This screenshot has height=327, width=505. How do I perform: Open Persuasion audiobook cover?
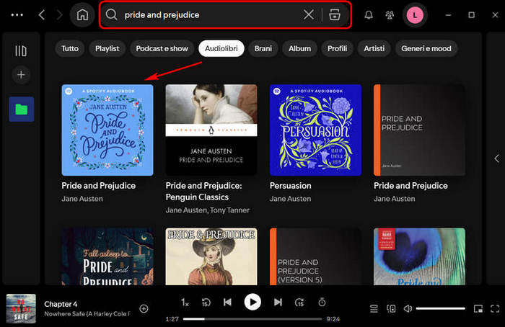click(x=316, y=130)
